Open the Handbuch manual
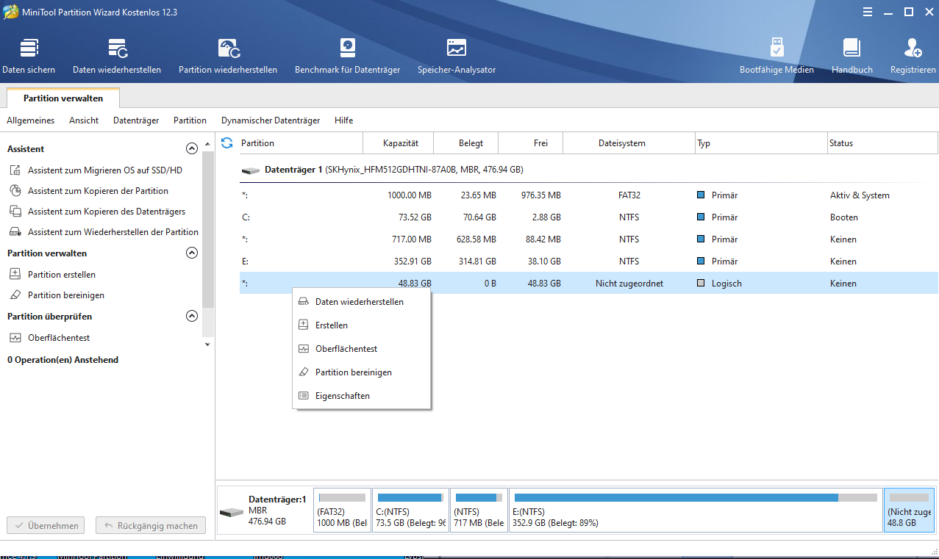 point(851,57)
